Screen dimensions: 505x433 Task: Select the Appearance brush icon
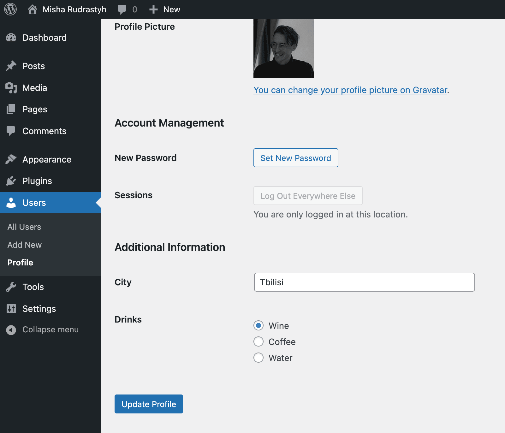pos(11,159)
